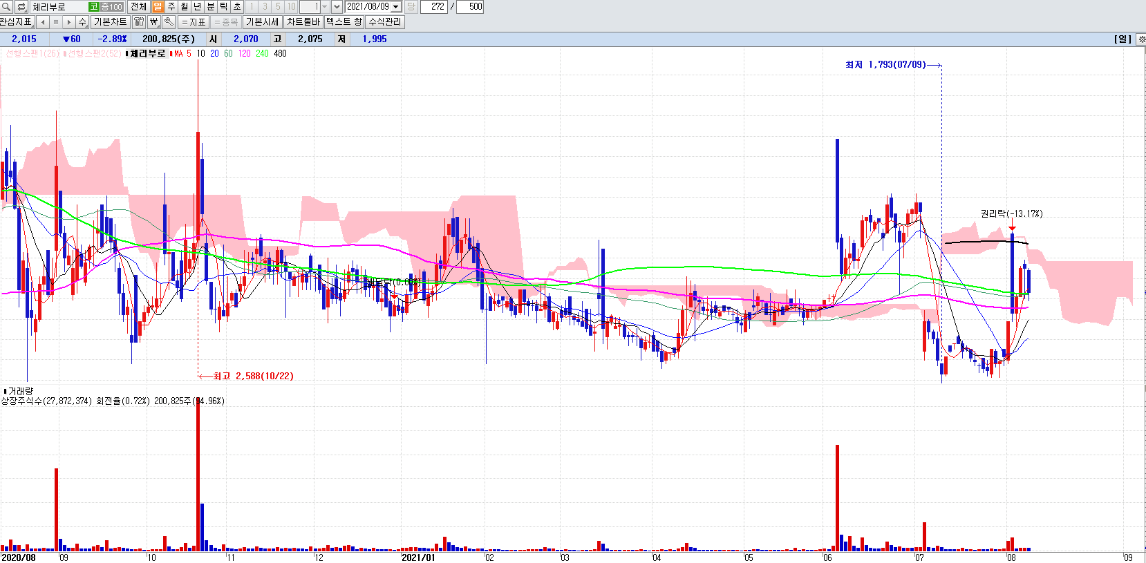
Task: Select the 전체 period button
Action: [x=138, y=6]
